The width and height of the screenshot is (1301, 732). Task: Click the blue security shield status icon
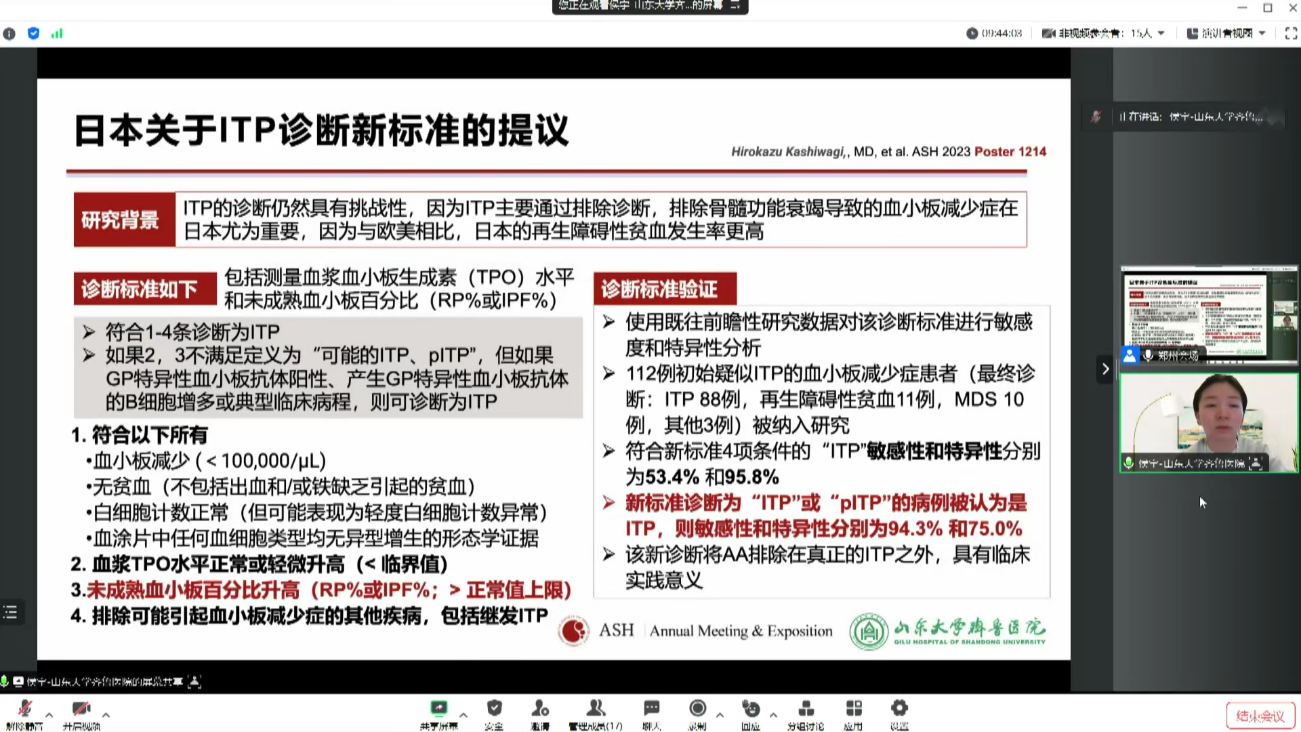point(33,33)
